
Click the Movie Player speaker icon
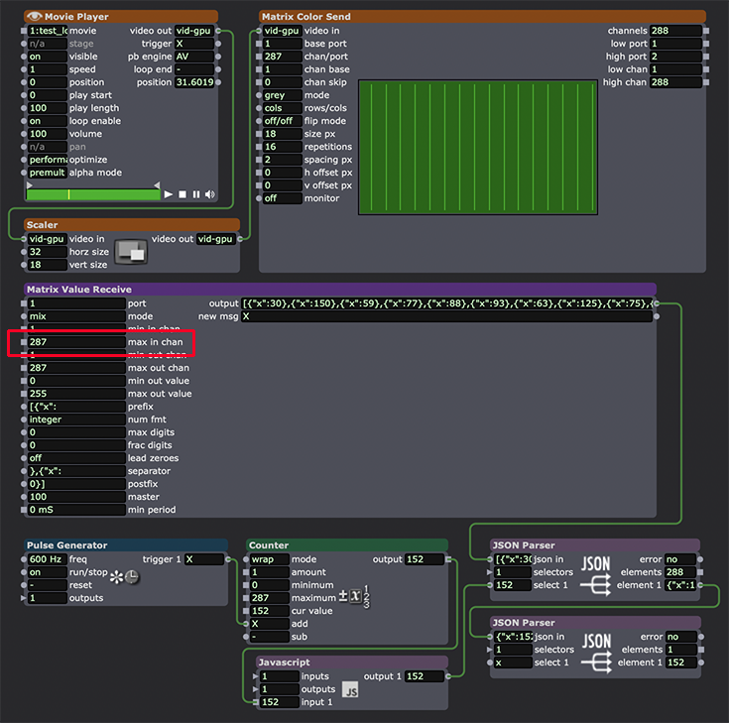click(x=209, y=194)
